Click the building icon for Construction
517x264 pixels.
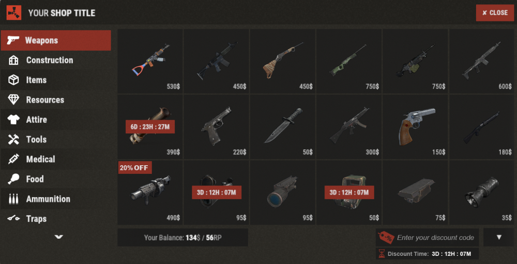[x=13, y=60]
